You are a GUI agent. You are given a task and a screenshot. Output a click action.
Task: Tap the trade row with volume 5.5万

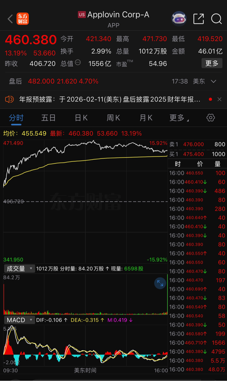pyautogui.click(x=197, y=360)
